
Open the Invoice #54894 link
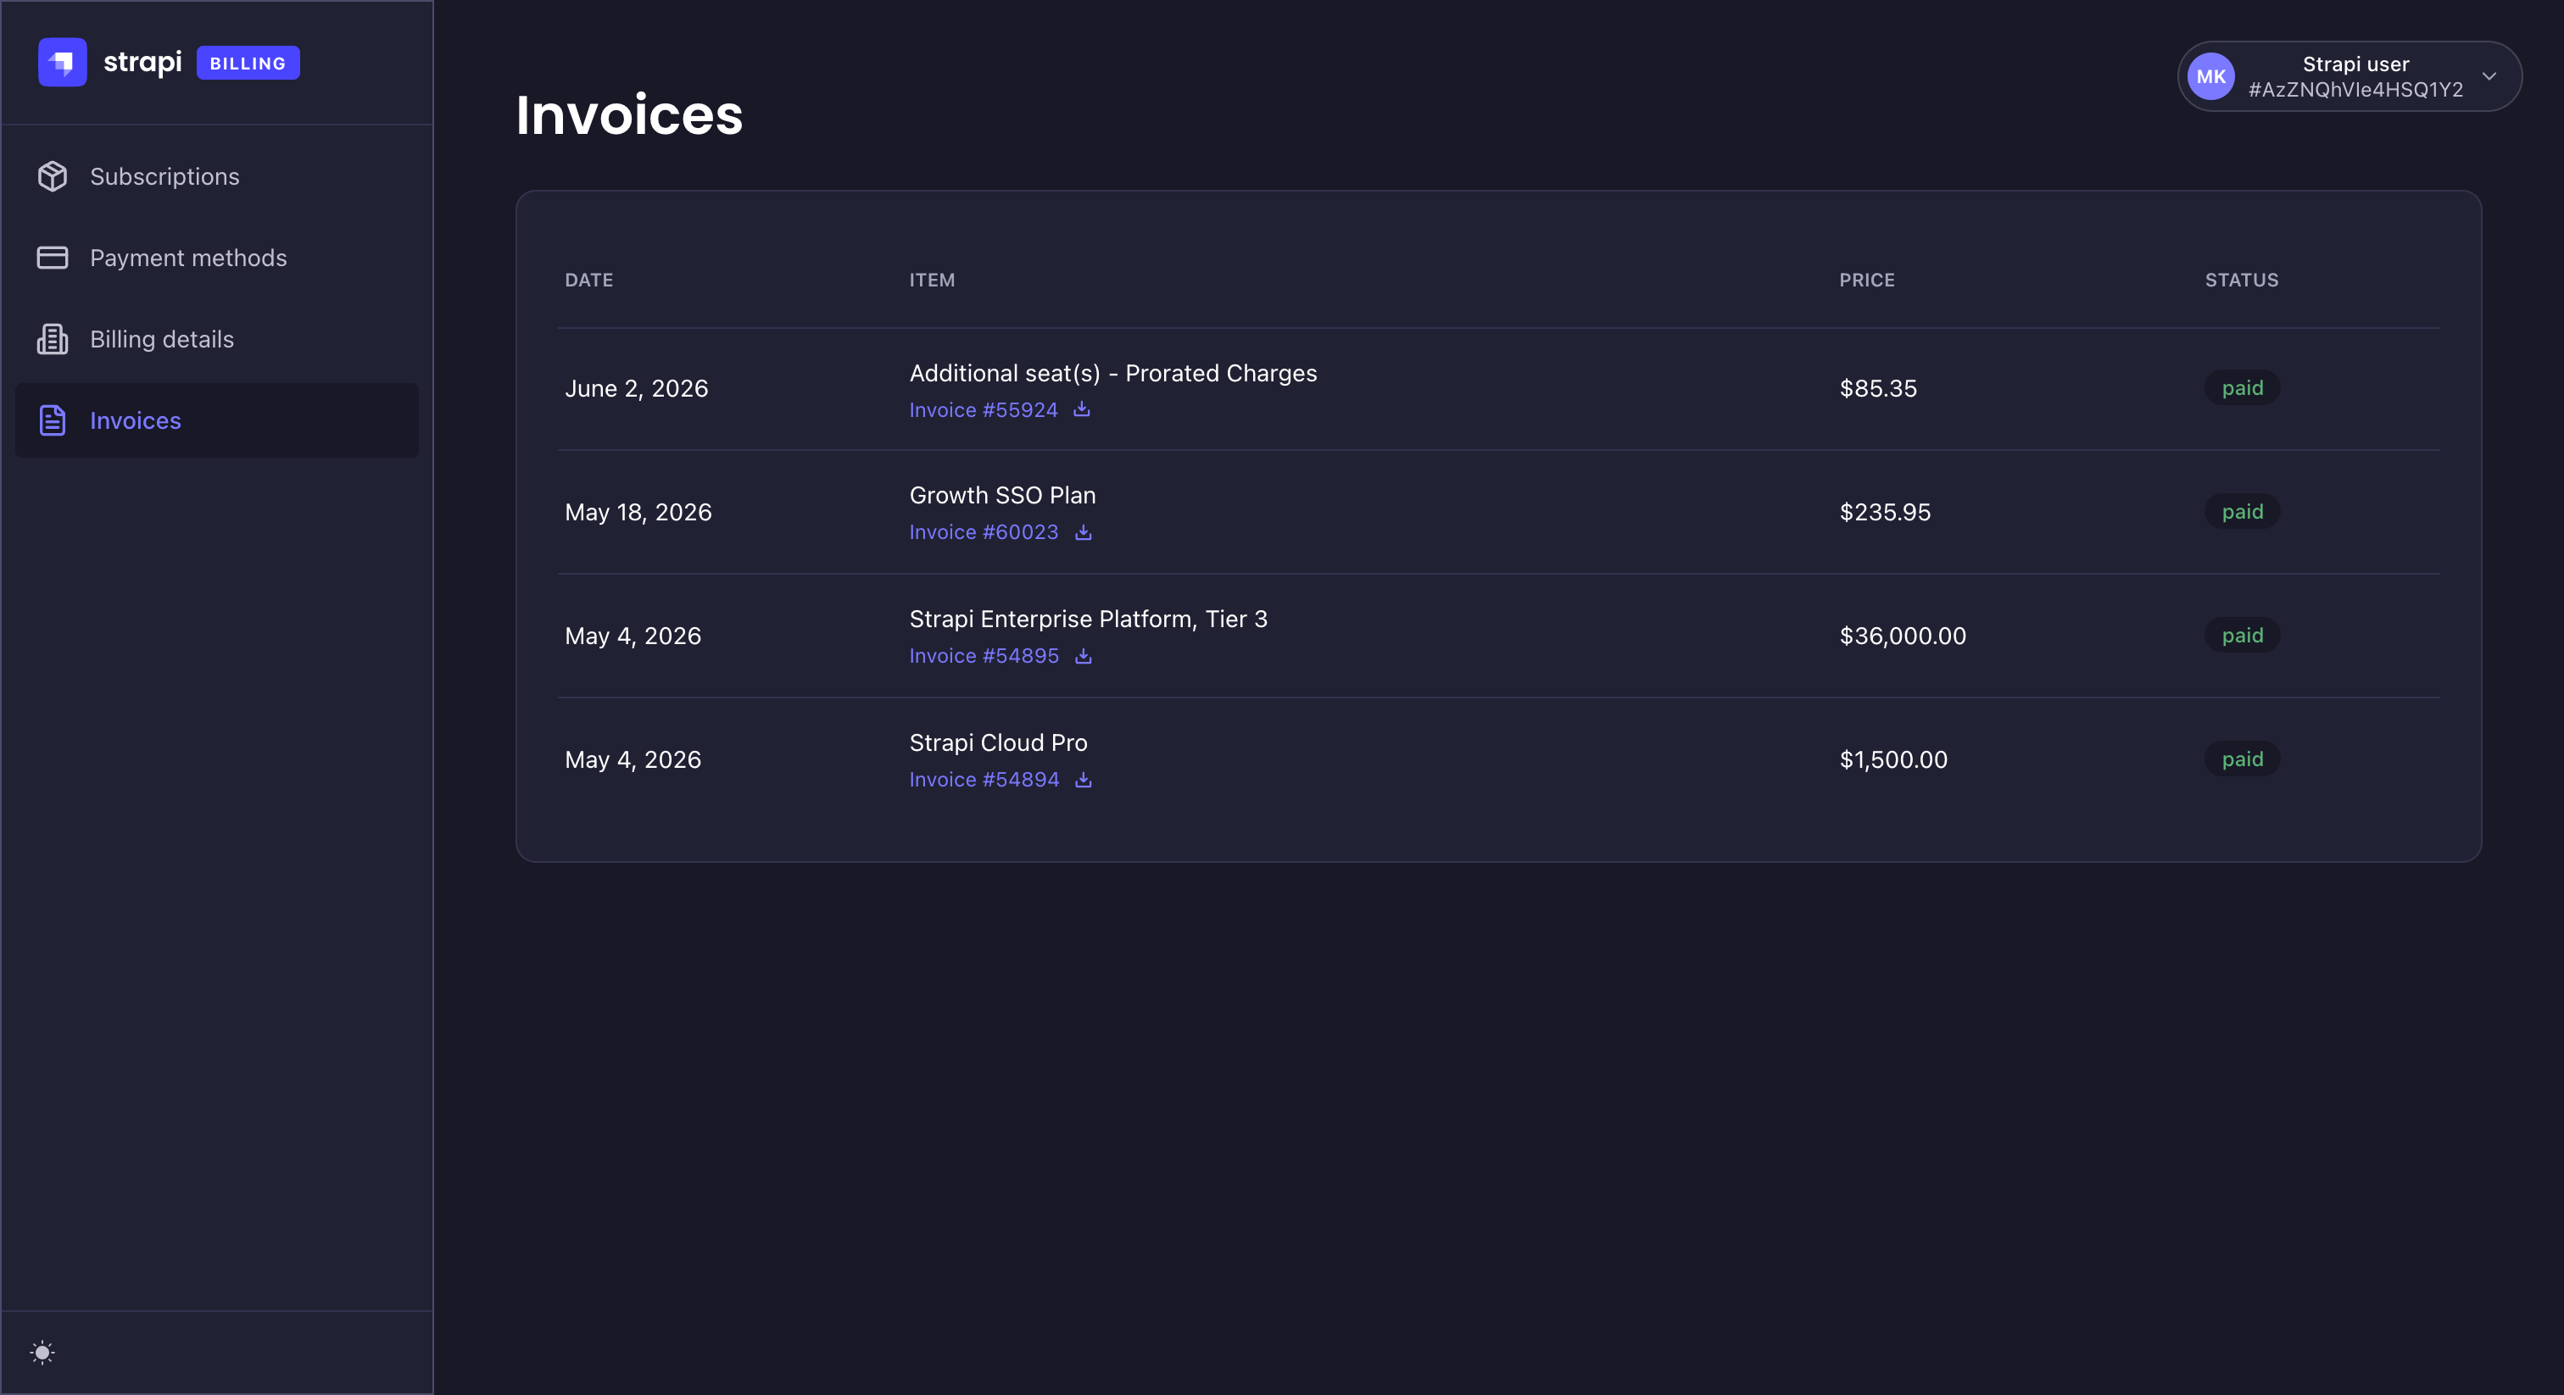click(x=984, y=779)
